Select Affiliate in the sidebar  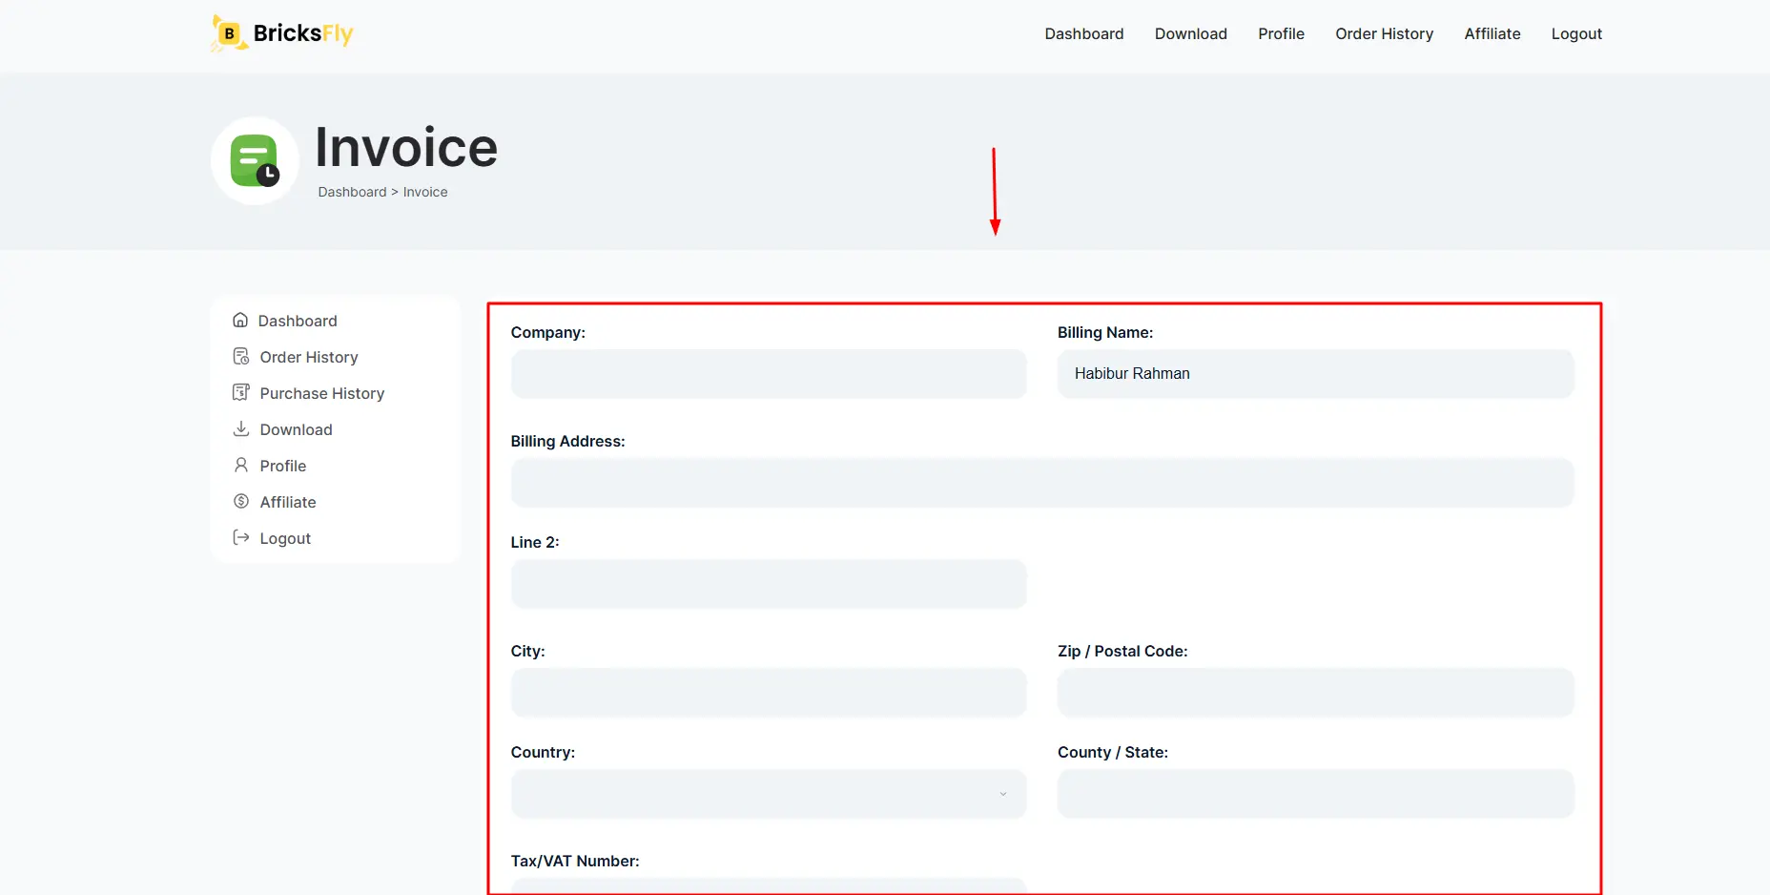click(288, 502)
